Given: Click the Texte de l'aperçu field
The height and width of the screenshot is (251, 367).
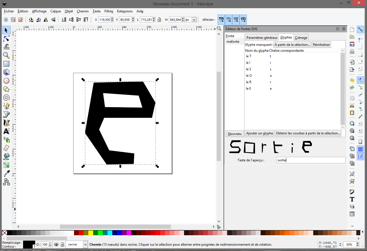Looking at the screenshot, I should [x=311, y=160].
